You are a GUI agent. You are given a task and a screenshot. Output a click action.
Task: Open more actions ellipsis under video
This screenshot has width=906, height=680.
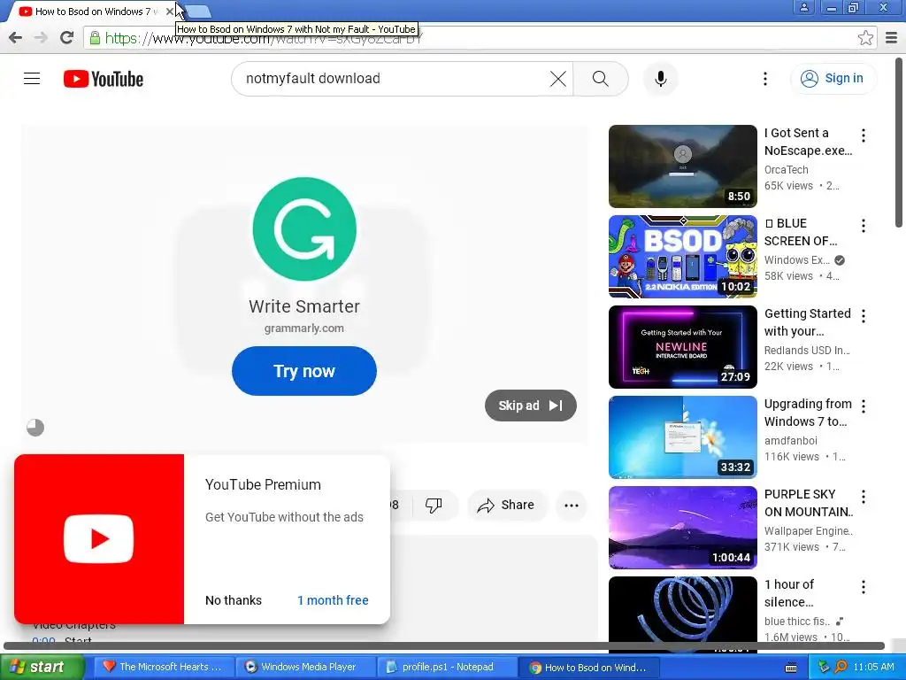571,505
